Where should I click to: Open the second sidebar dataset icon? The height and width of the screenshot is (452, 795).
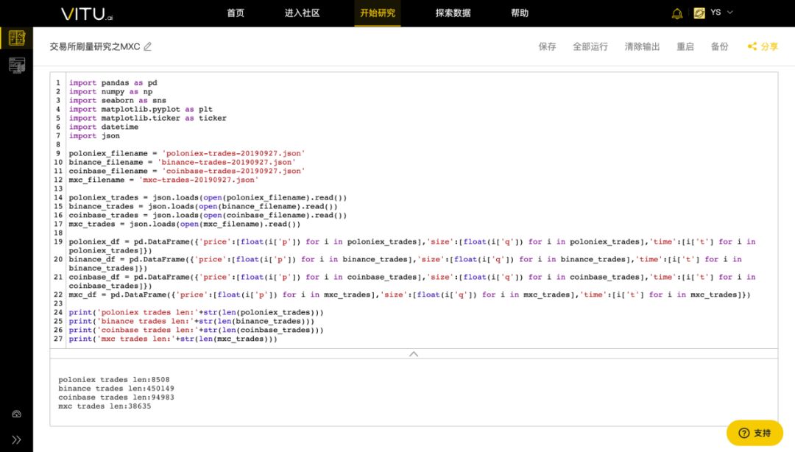17,66
